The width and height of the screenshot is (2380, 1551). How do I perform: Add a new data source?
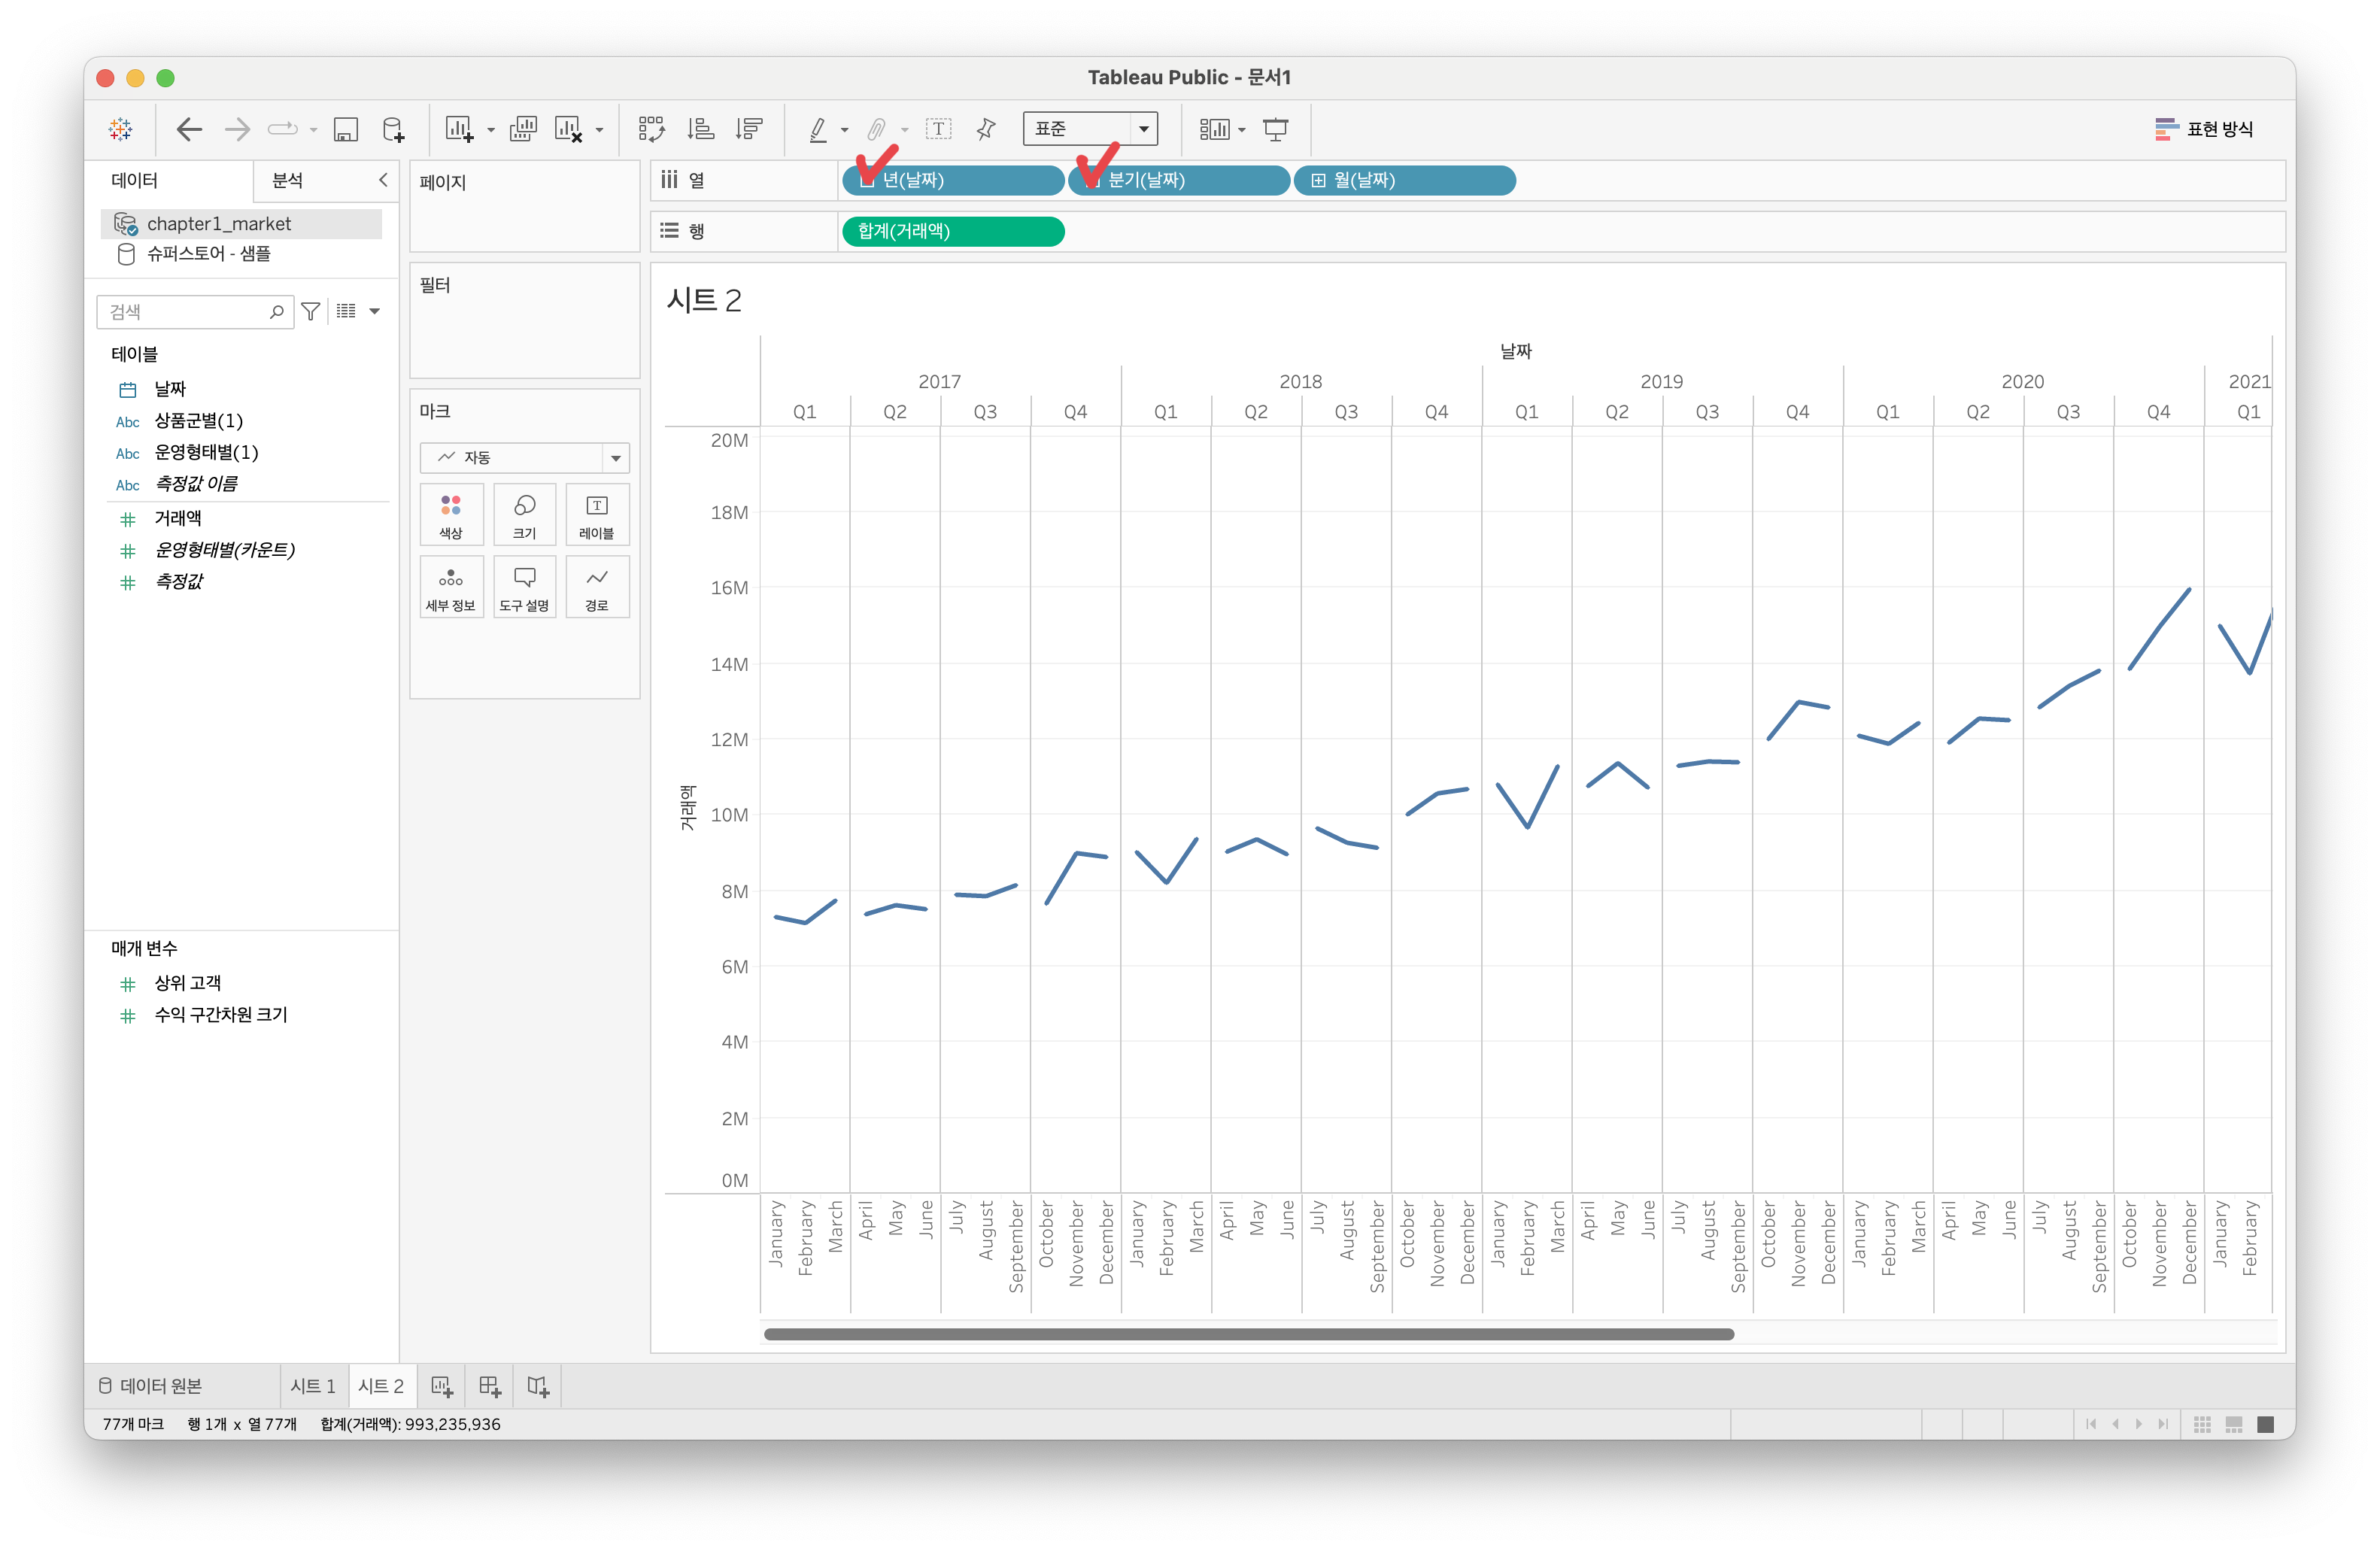point(394,129)
